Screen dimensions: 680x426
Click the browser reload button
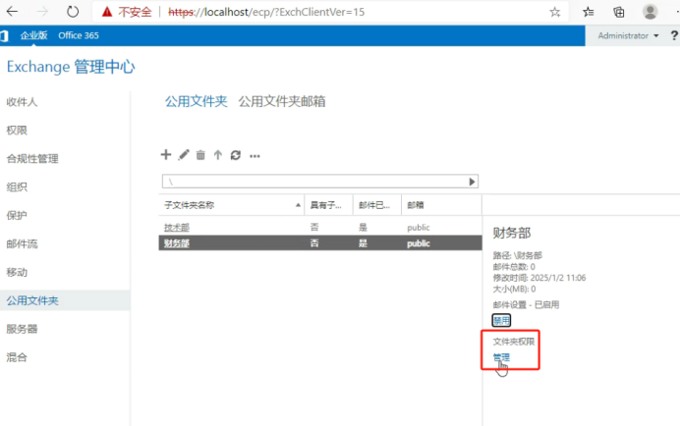coord(73,12)
